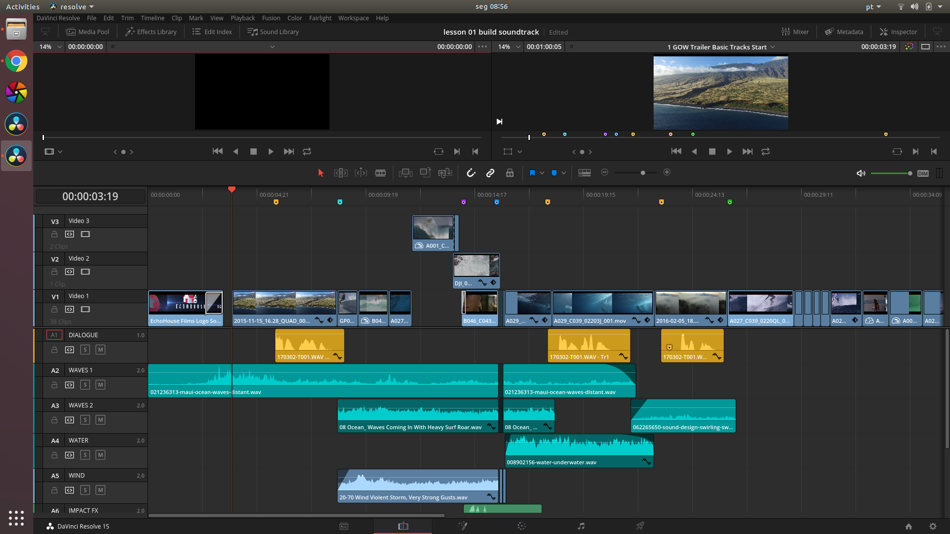Screen dimensions: 950x534
Task: Open the Metadata panel
Action: point(844,32)
